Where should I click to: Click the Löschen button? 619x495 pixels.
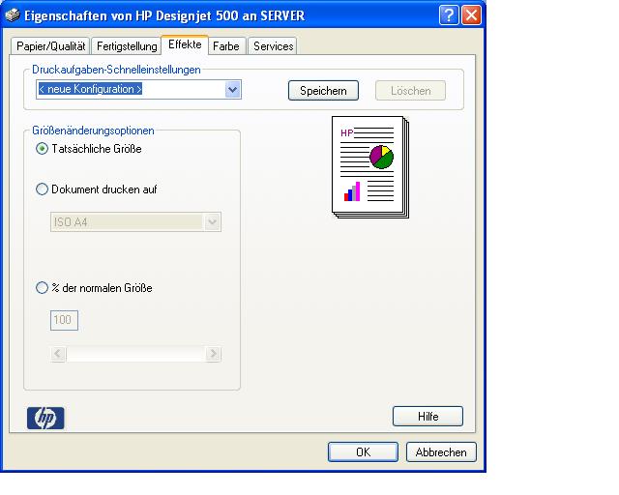pyautogui.click(x=410, y=90)
